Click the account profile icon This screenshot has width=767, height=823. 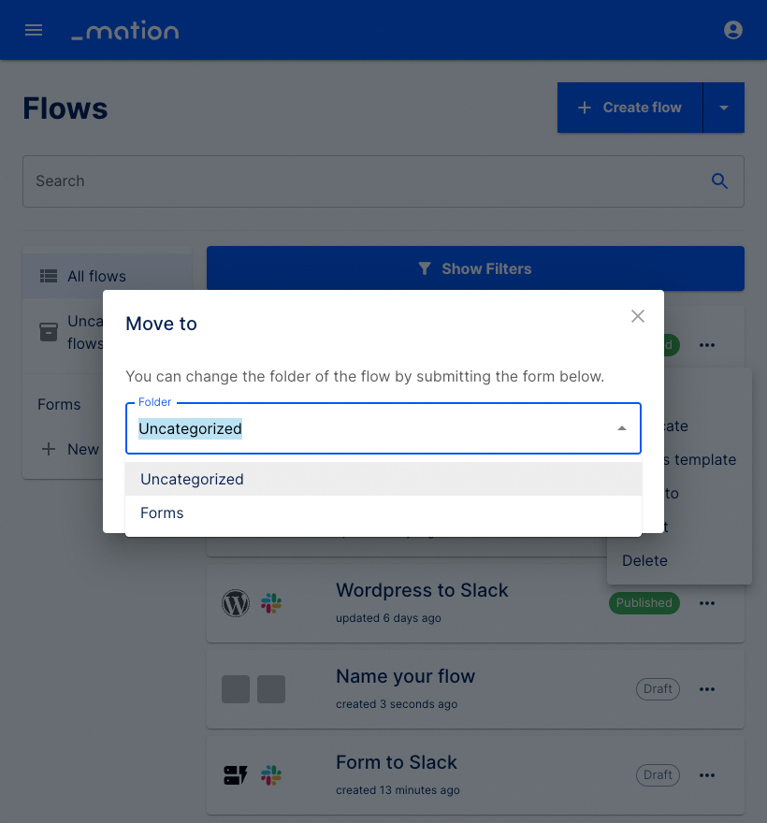coord(733,29)
